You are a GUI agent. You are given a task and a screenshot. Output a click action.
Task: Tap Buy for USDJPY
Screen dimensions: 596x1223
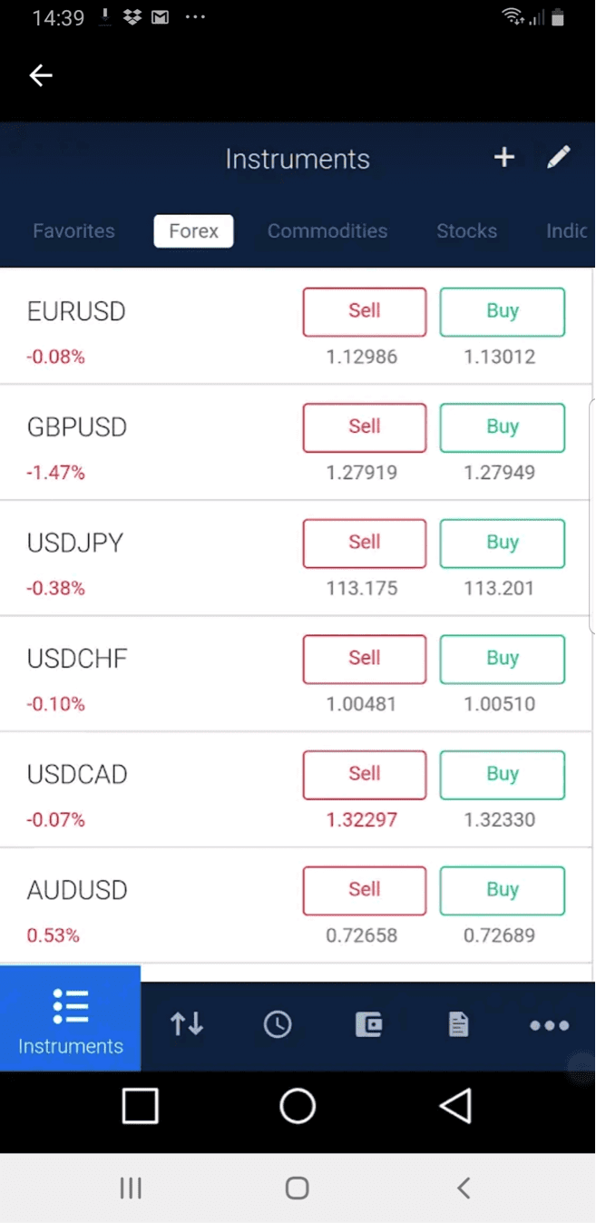[502, 543]
